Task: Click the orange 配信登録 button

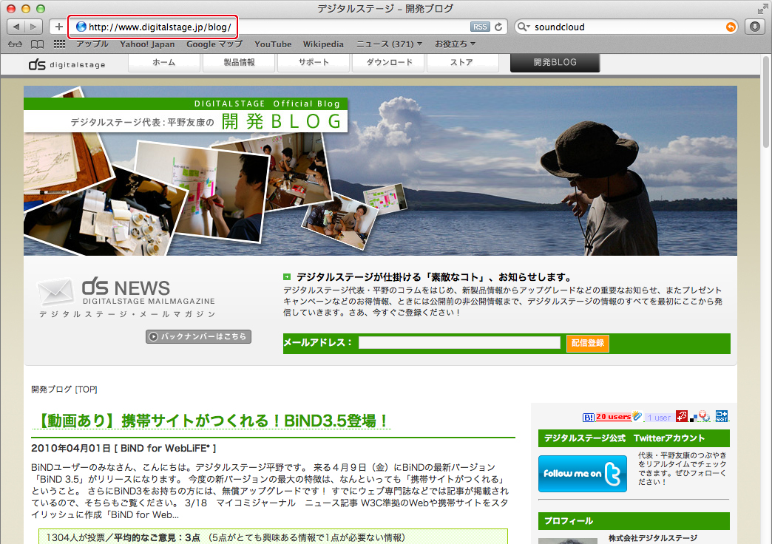Action: [588, 343]
